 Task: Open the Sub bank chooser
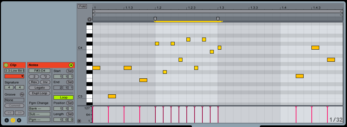39,114
